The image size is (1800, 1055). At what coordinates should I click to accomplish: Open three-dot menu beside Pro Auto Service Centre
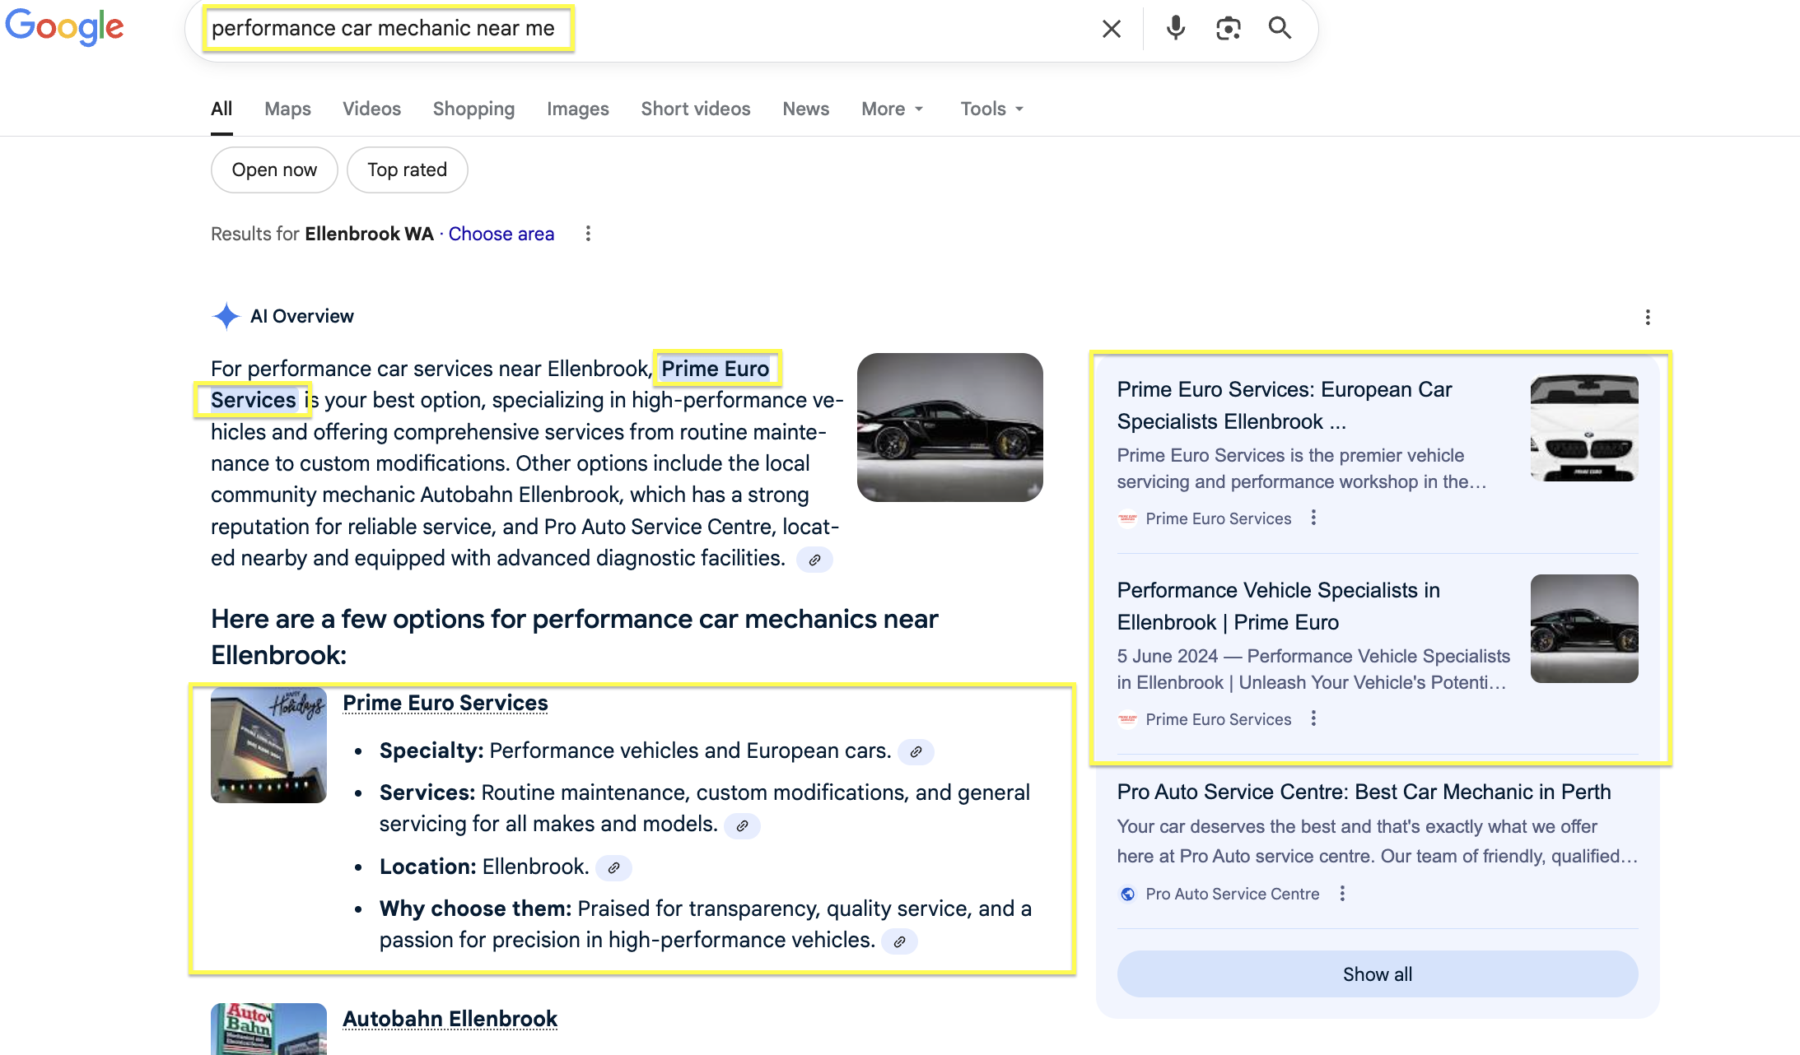[1342, 894]
